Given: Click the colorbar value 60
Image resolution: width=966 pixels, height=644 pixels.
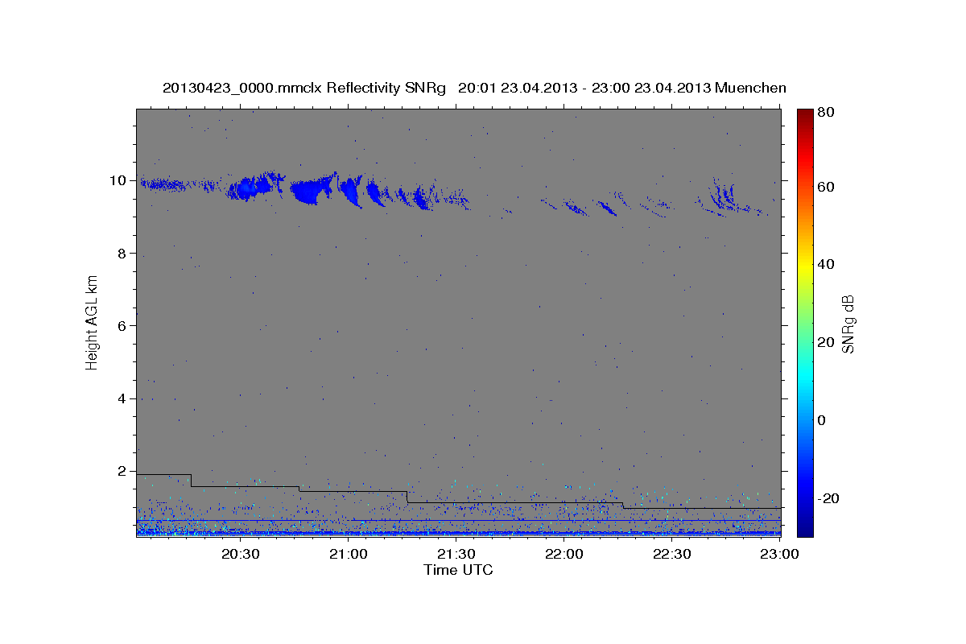Looking at the screenshot, I should click(825, 187).
